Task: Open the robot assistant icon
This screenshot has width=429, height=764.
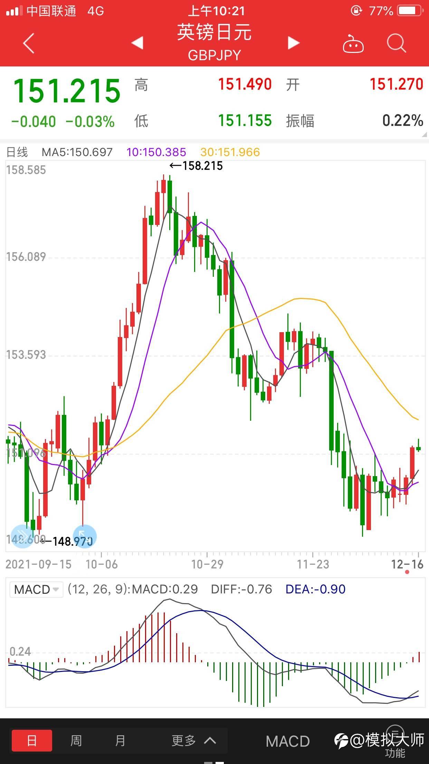Action: point(353,44)
